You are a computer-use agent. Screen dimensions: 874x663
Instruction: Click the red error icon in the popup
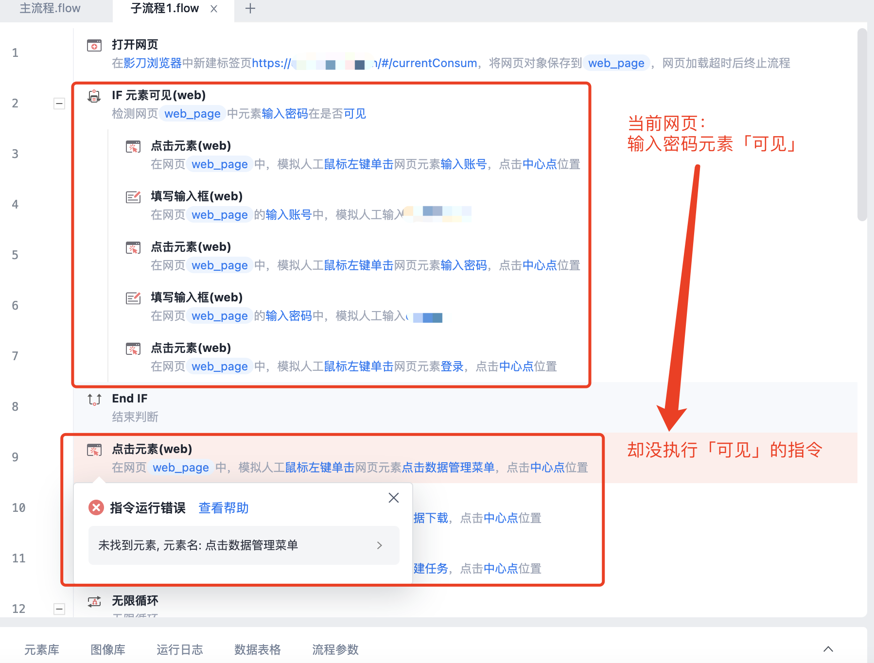coord(96,508)
